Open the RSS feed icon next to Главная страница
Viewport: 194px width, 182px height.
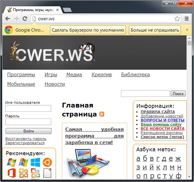click(x=102, y=114)
